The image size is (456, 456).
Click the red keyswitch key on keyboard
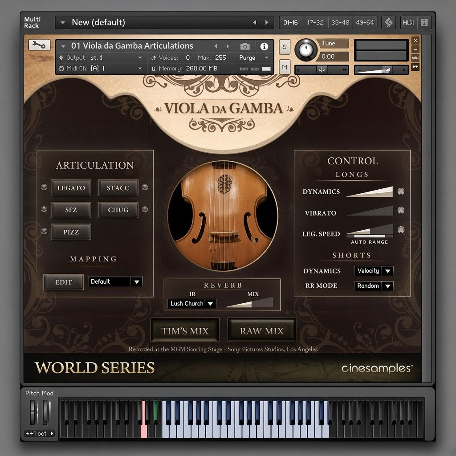click(x=144, y=419)
